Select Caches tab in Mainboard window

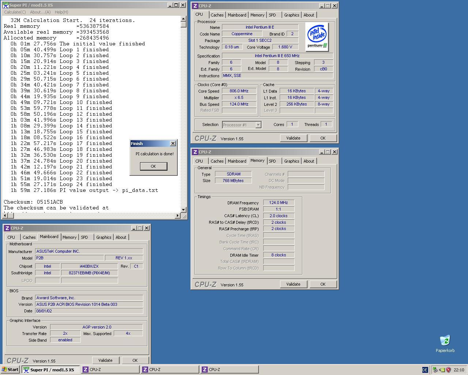(29, 237)
